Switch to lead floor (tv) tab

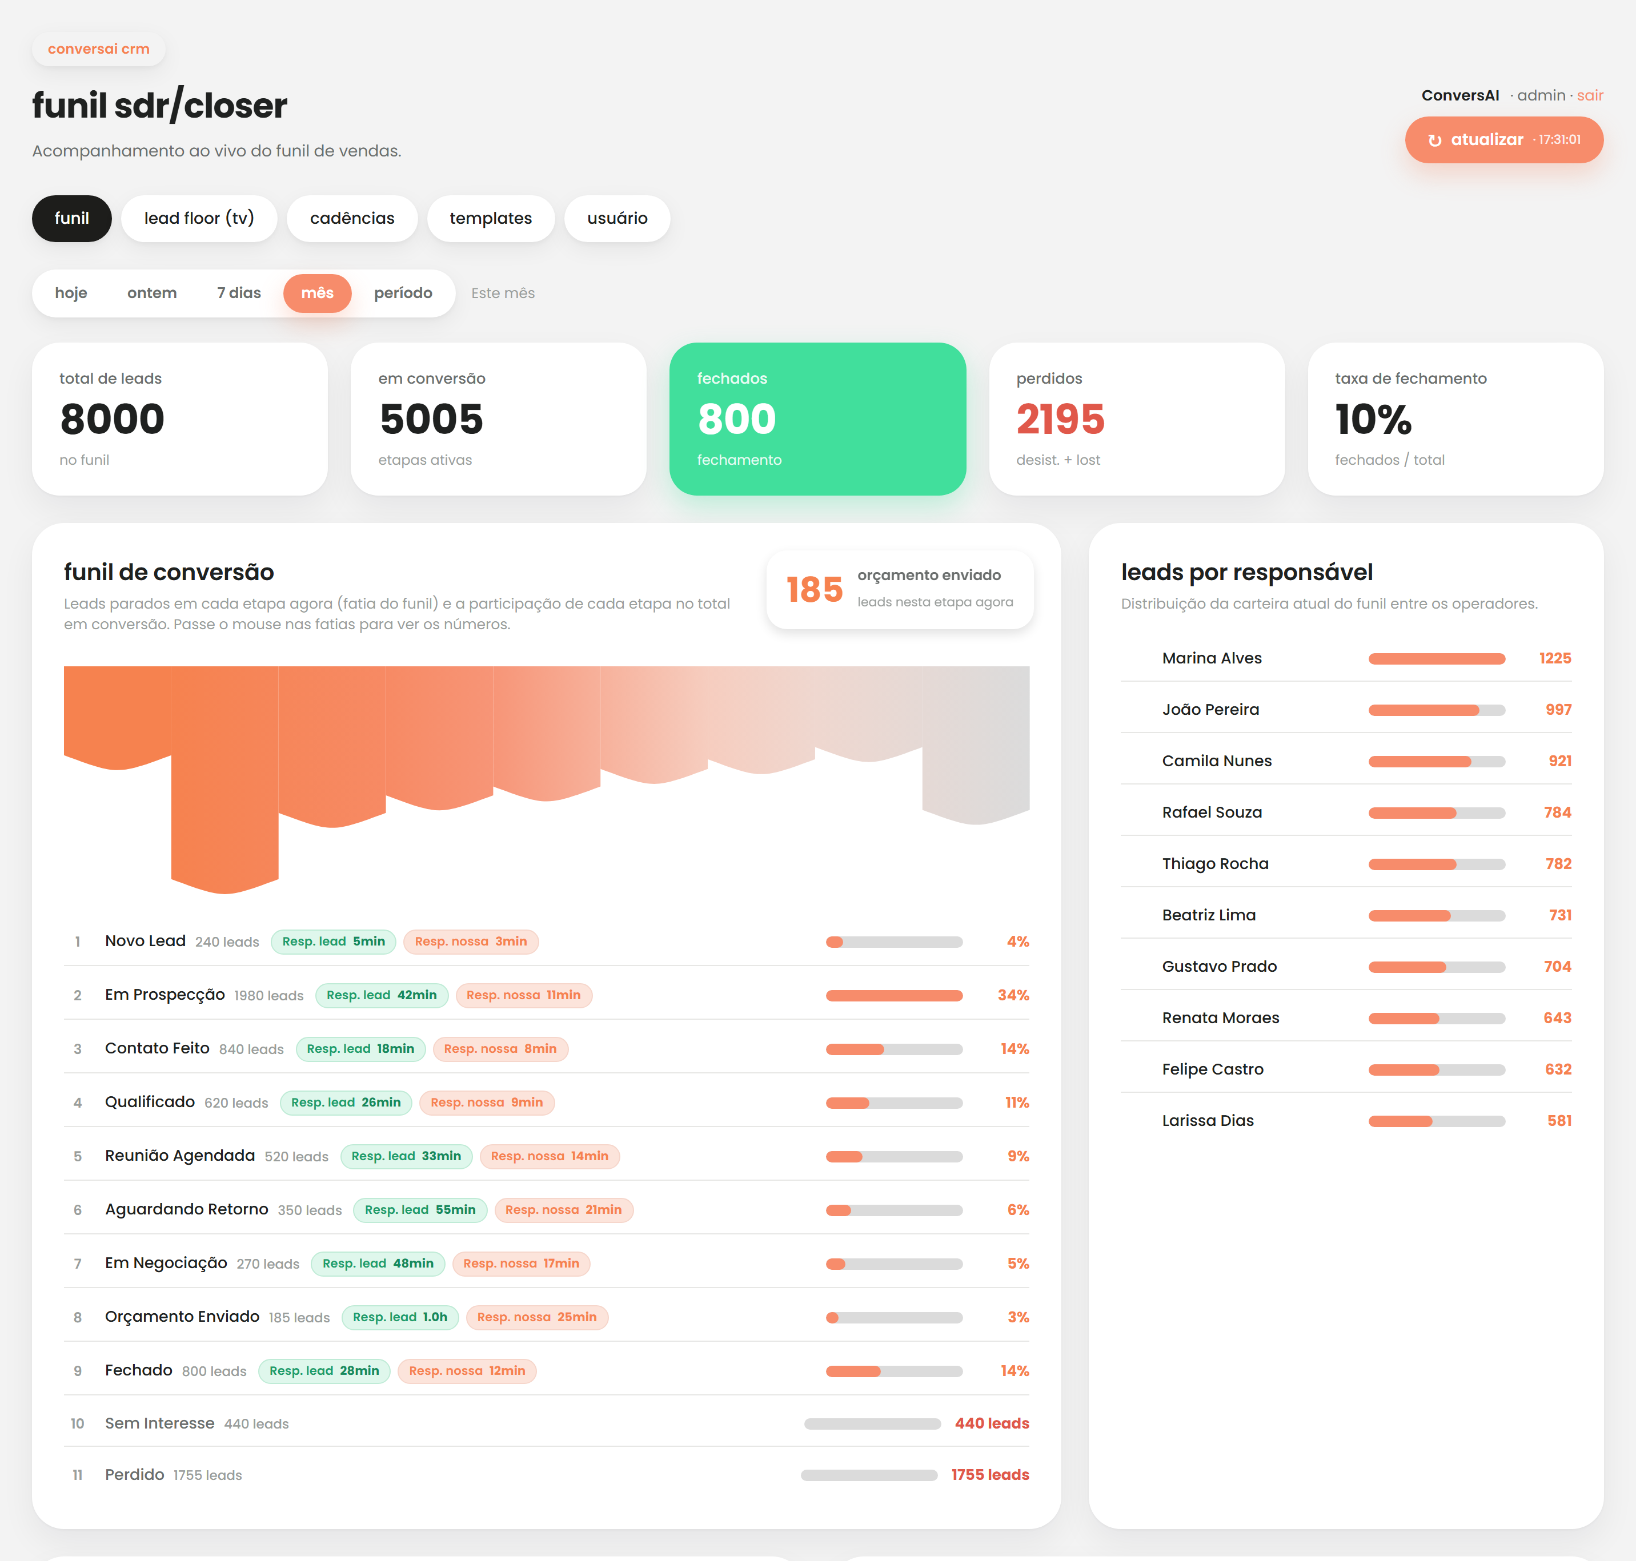click(x=199, y=218)
